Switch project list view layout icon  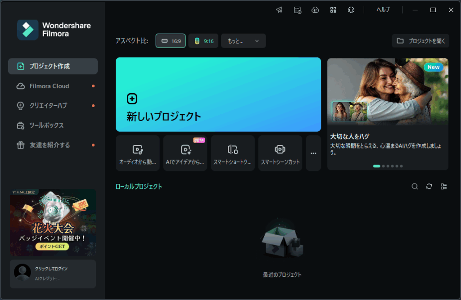[443, 187]
